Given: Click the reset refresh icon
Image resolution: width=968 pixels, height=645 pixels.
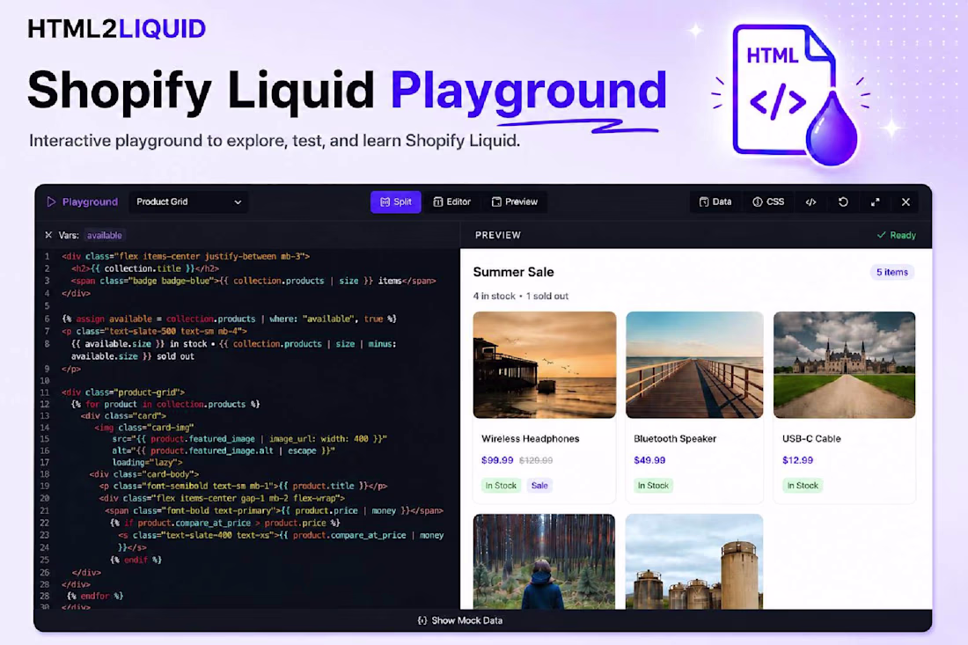Looking at the screenshot, I should [x=843, y=202].
